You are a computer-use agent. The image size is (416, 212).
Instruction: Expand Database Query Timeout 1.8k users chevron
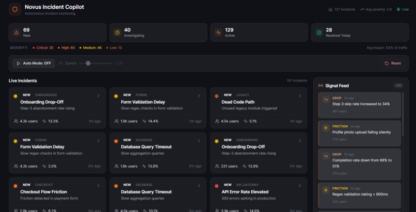click(199, 141)
